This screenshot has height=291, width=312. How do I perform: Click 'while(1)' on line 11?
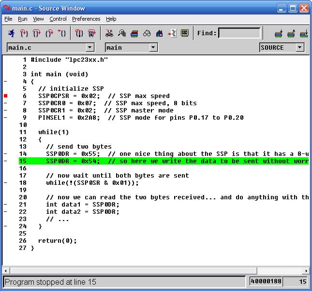[x=54, y=132]
